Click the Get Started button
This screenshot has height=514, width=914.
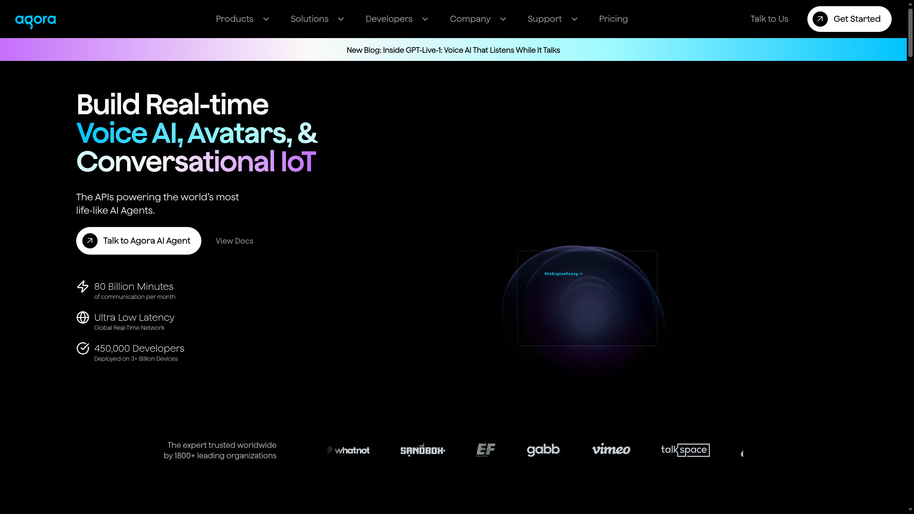849,19
